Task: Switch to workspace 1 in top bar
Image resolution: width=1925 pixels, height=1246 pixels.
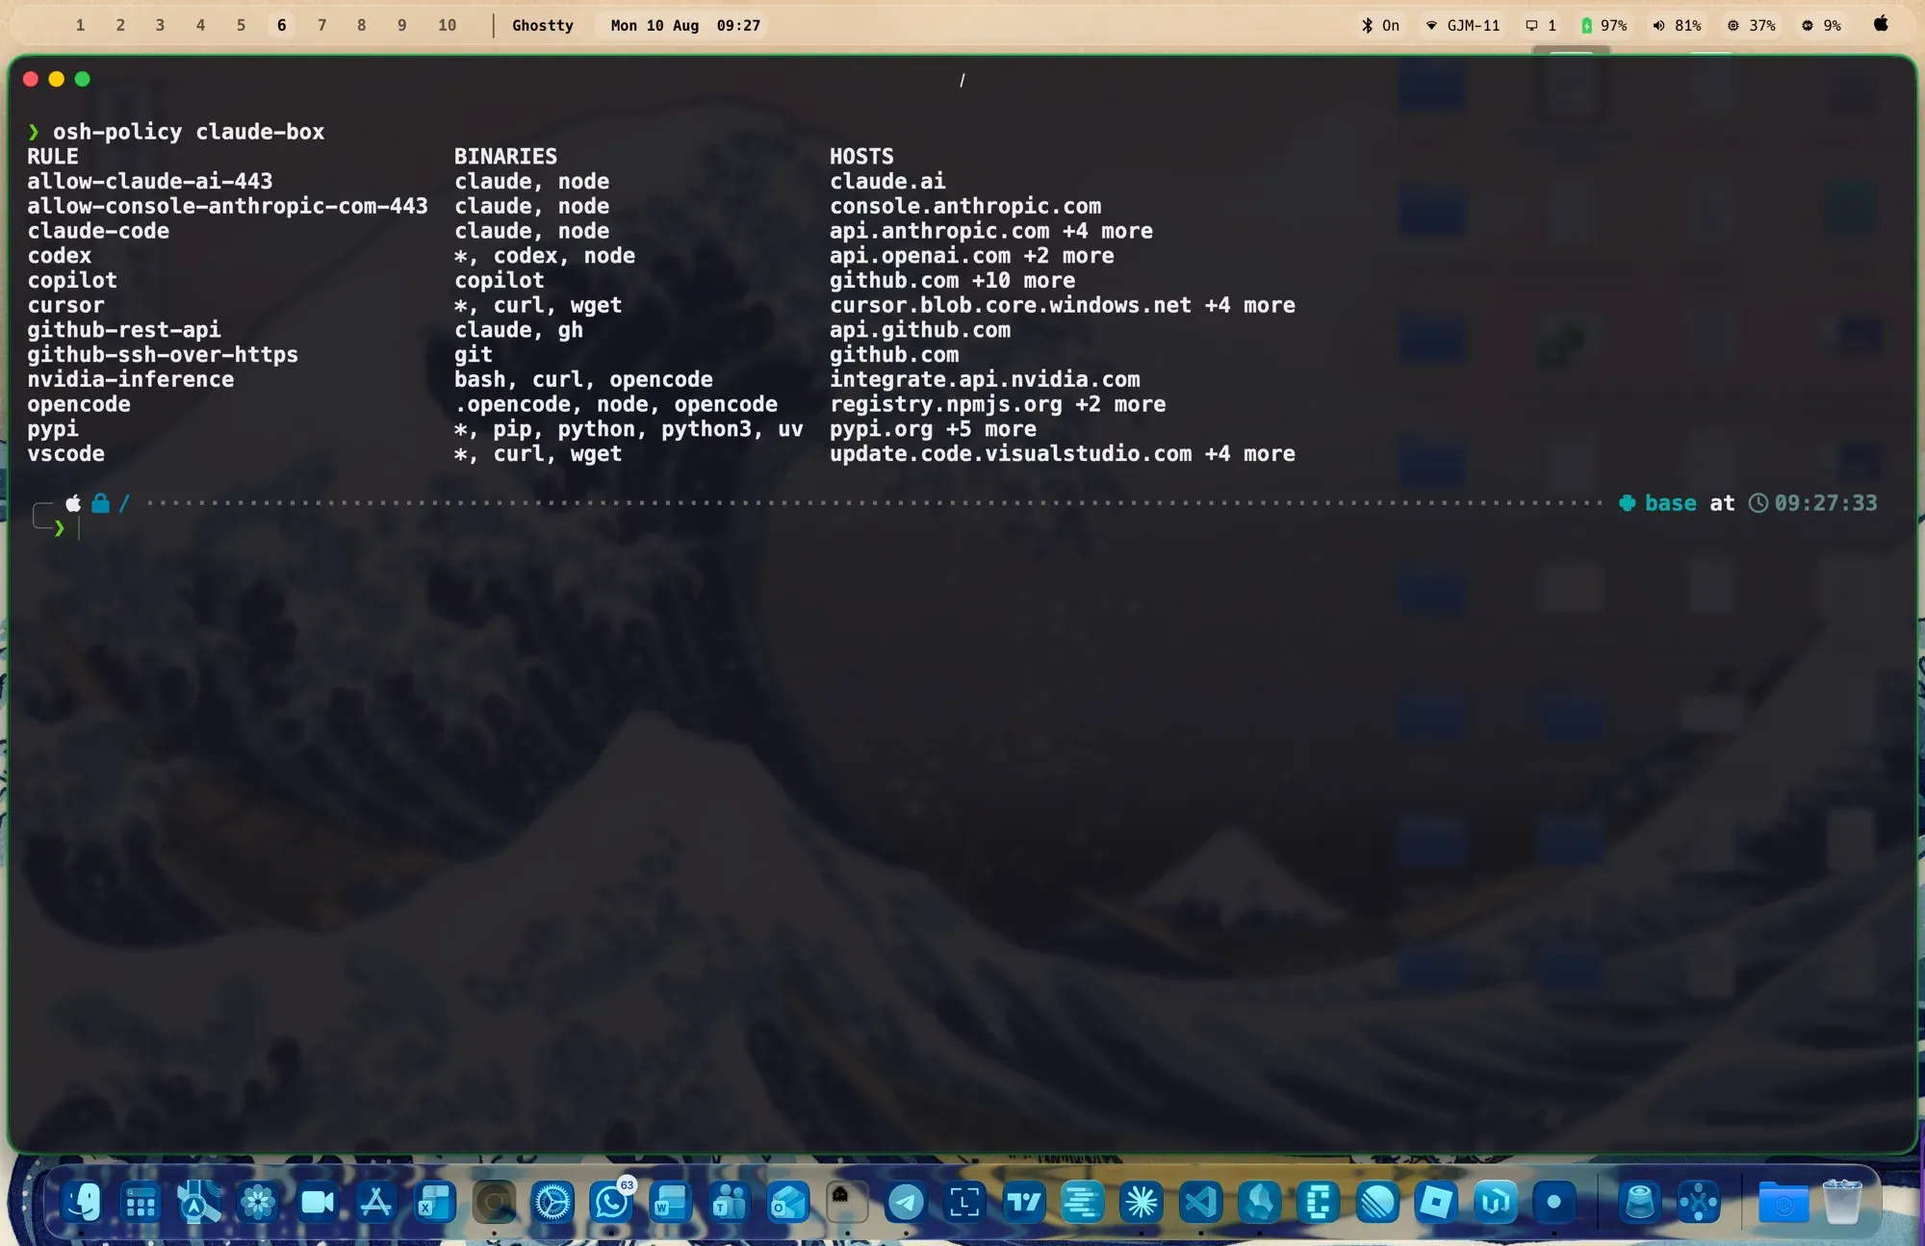Action: tap(80, 25)
